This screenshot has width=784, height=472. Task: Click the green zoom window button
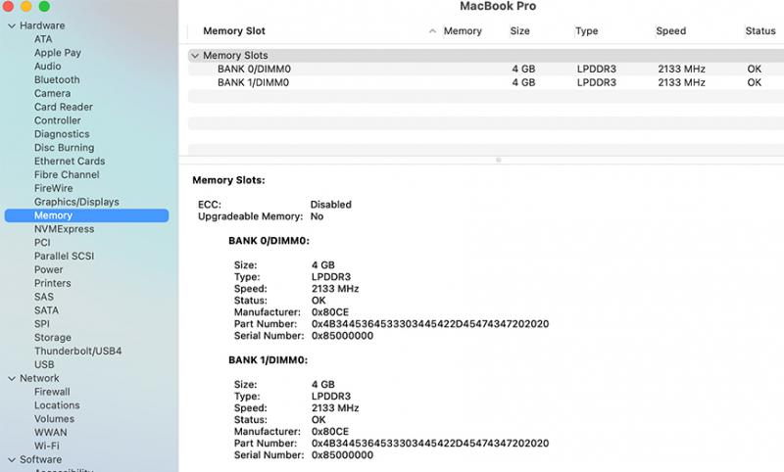(44, 7)
